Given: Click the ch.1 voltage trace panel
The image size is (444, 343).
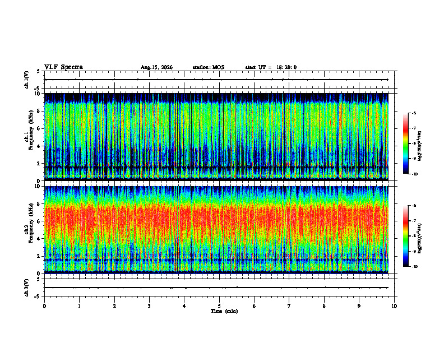Looking at the screenshot, I should pyautogui.click(x=220, y=80).
